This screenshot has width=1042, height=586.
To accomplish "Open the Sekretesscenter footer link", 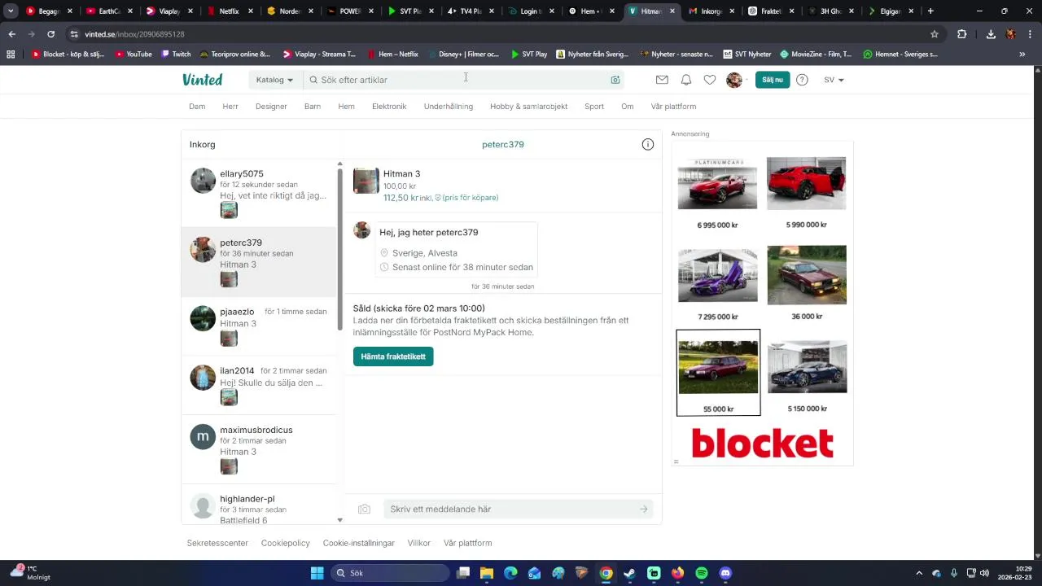I will tap(217, 543).
